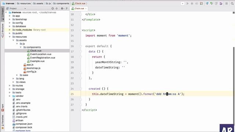Expand the database folder

10,26
